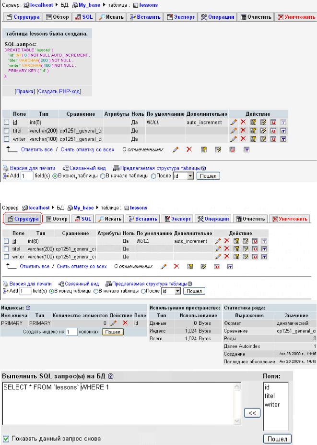
Task: Edit the PRIMARY index with the pencil icon
Action: point(114,323)
